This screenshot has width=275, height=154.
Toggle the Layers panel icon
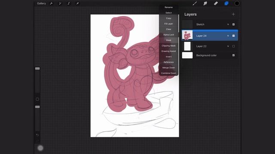click(x=226, y=3)
